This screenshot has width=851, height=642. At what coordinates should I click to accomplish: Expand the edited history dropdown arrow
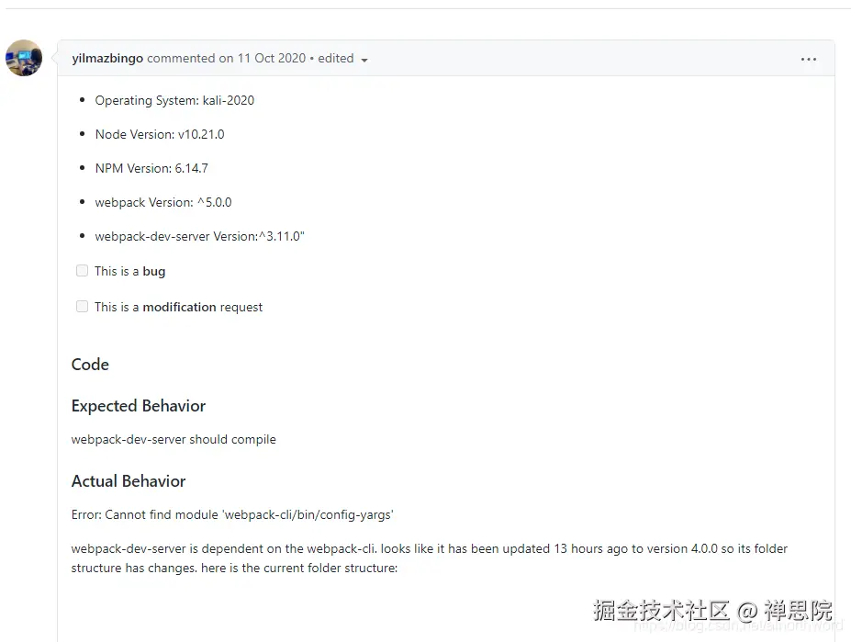point(364,60)
